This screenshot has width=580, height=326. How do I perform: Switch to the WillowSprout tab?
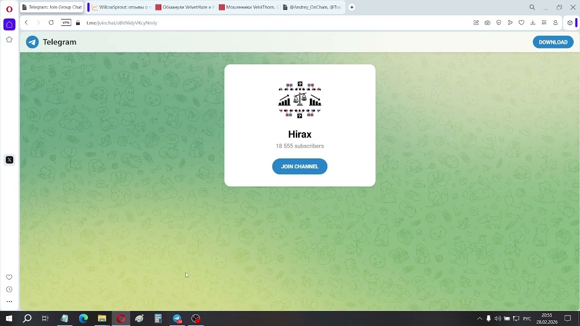point(121,7)
